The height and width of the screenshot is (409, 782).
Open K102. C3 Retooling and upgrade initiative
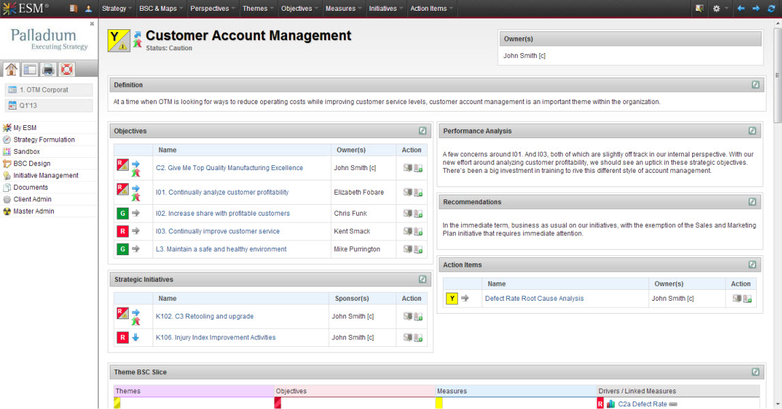click(x=204, y=316)
